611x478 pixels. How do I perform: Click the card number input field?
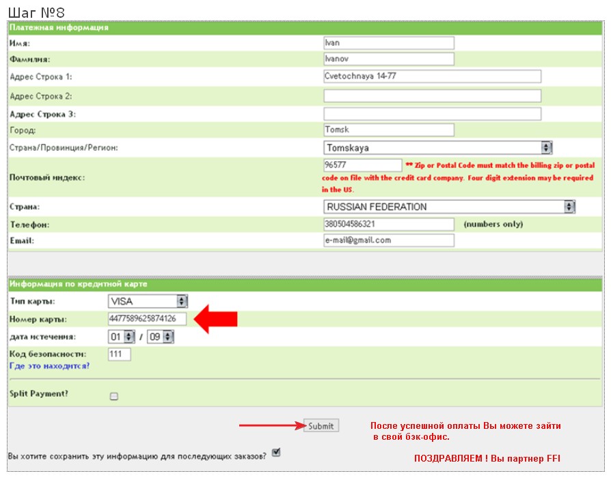coord(147,319)
